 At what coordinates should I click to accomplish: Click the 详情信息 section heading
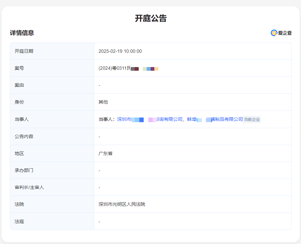click(22, 33)
